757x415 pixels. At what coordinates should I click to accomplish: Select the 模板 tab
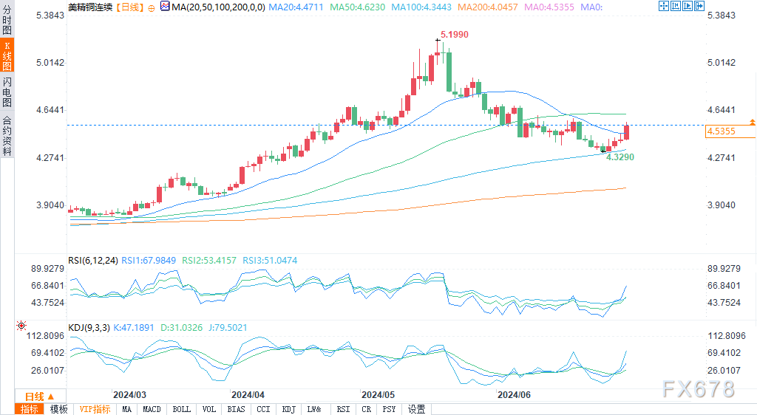[x=58, y=409]
